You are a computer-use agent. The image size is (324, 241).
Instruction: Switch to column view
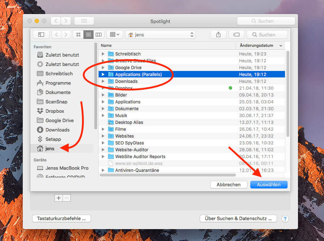[99, 35]
